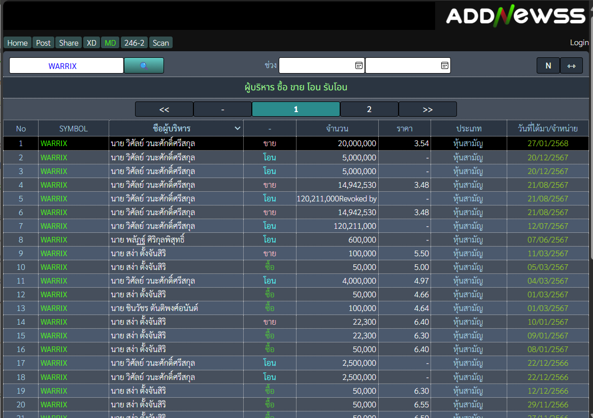Screen dimensions: 593x418
Task: Open the XD menu tab
Action: click(91, 43)
